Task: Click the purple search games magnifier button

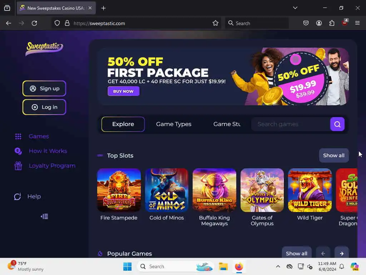Action: (x=337, y=124)
